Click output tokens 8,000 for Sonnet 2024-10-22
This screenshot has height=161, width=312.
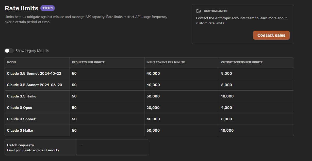click(226, 73)
